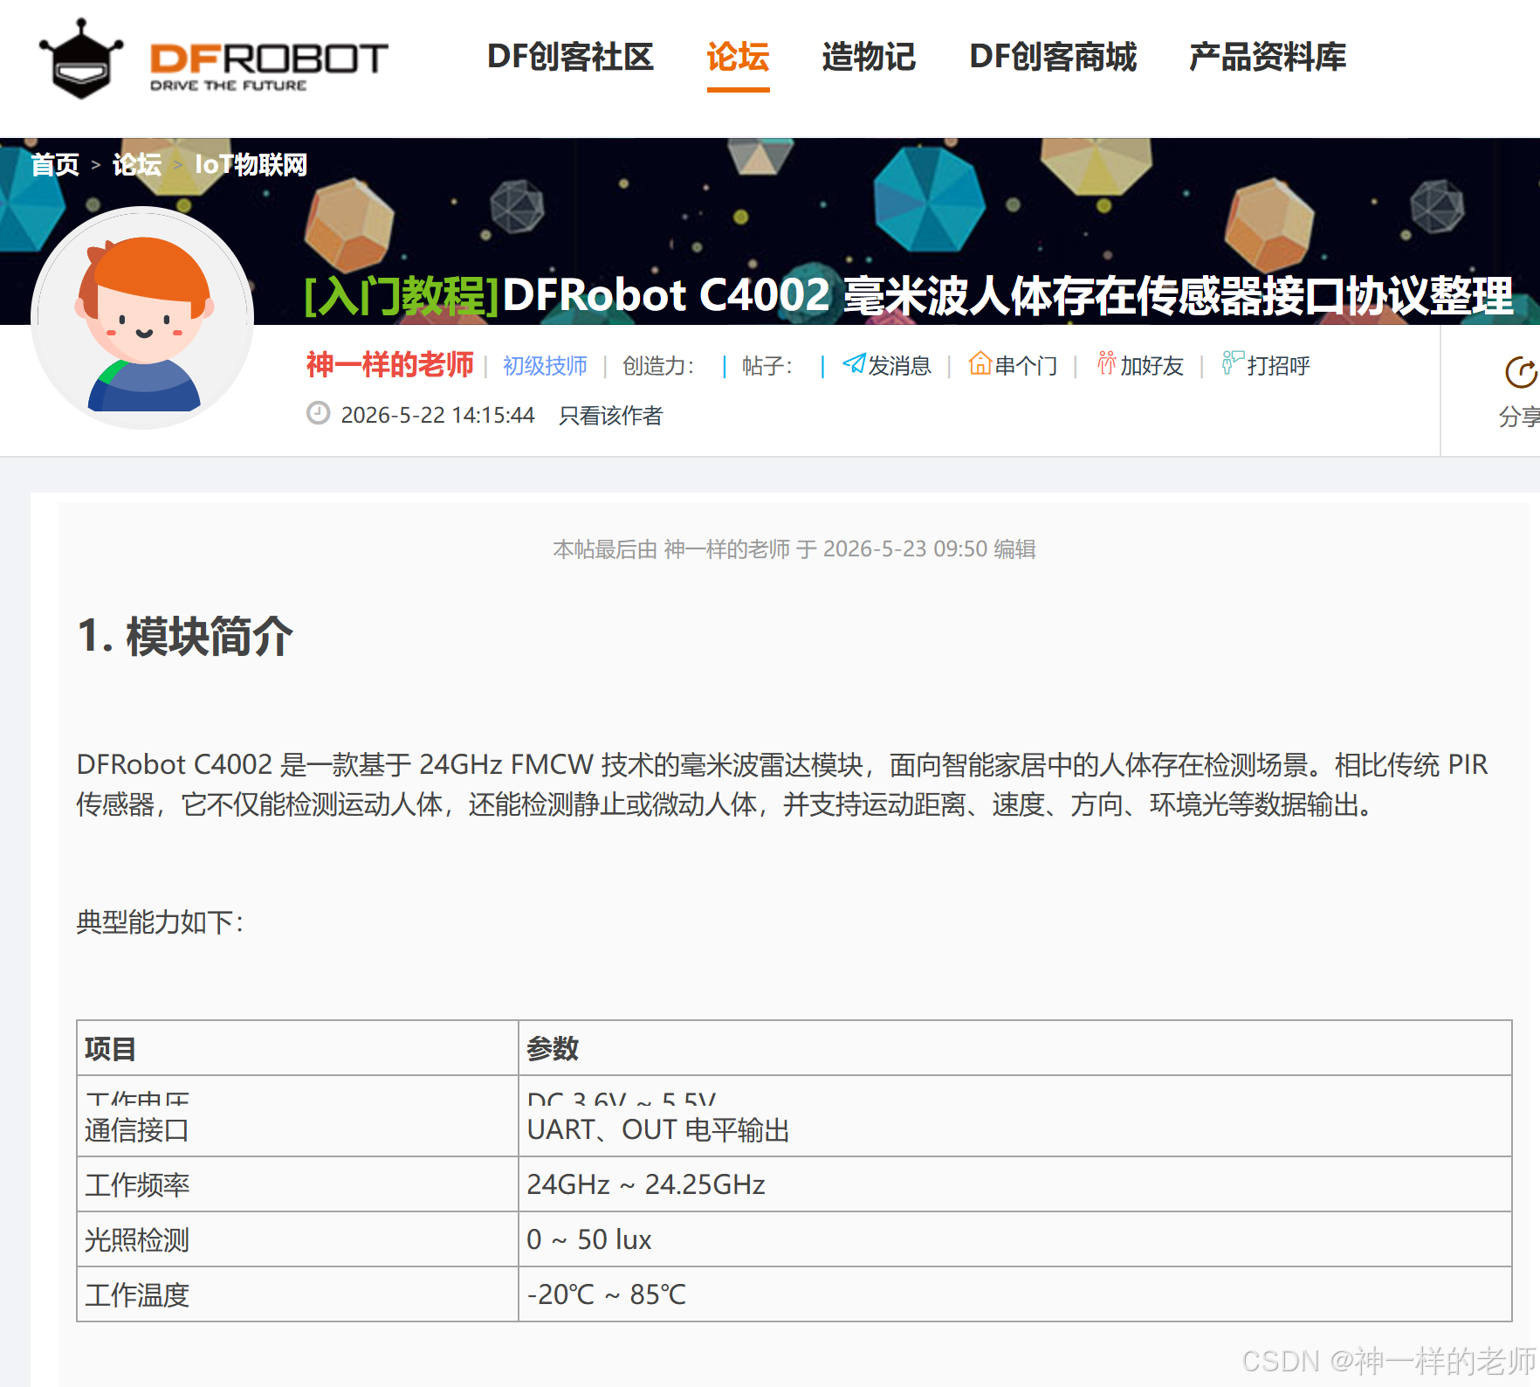This screenshot has height=1387, width=1540.
Task: Click the last-edited notice text
Action: pos(794,549)
